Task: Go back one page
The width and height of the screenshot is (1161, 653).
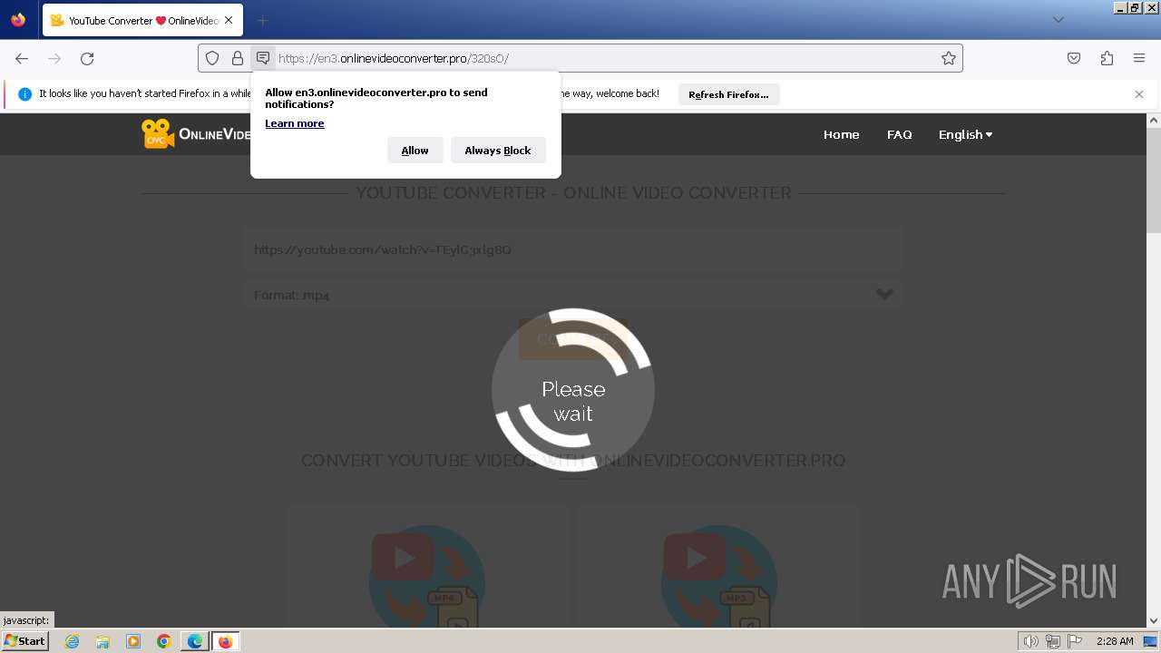Action: (x=22, y=58)
